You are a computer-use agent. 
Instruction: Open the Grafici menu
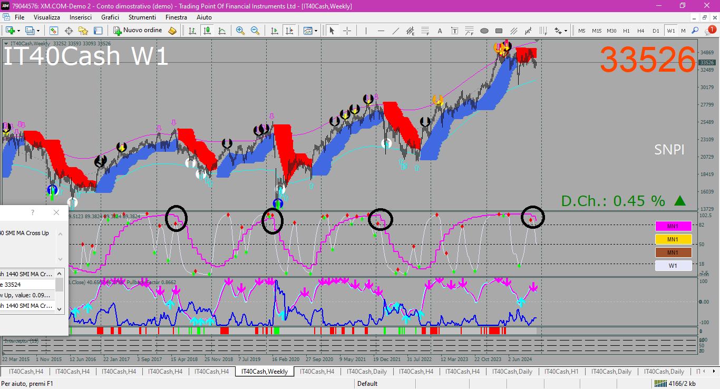coord(110,17)
